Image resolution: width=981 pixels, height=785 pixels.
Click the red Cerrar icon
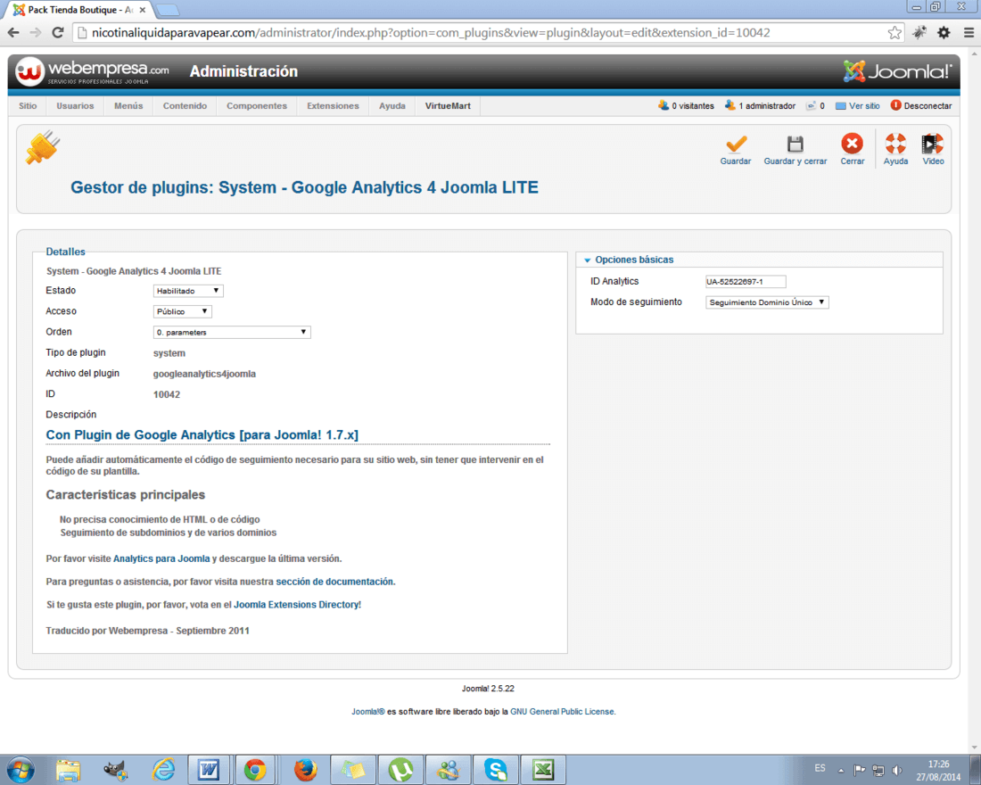pos(852,144)
